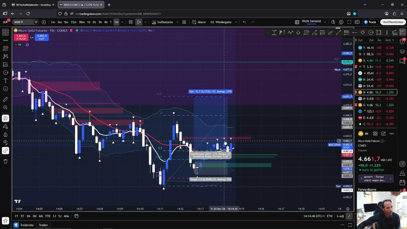Open the brush drawing tools
The height and width of the screenshot is (229, 407).
tap(5, 73)
